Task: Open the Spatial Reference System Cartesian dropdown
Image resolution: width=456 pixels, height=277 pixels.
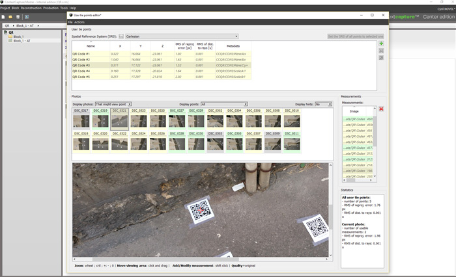Action: tap(183, 36)
